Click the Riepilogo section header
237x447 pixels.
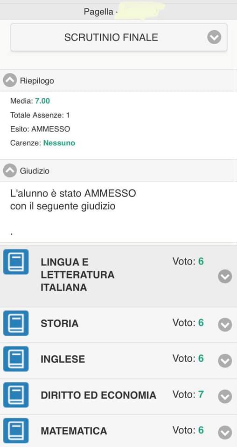tap(118, 81)
